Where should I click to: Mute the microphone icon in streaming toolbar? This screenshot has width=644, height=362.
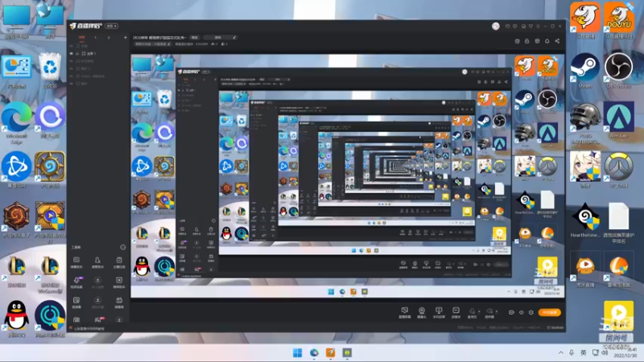[472, 312]
